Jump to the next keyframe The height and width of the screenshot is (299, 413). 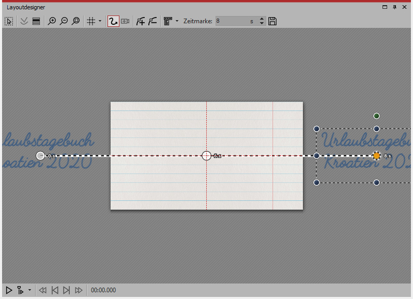pos(66,290)
